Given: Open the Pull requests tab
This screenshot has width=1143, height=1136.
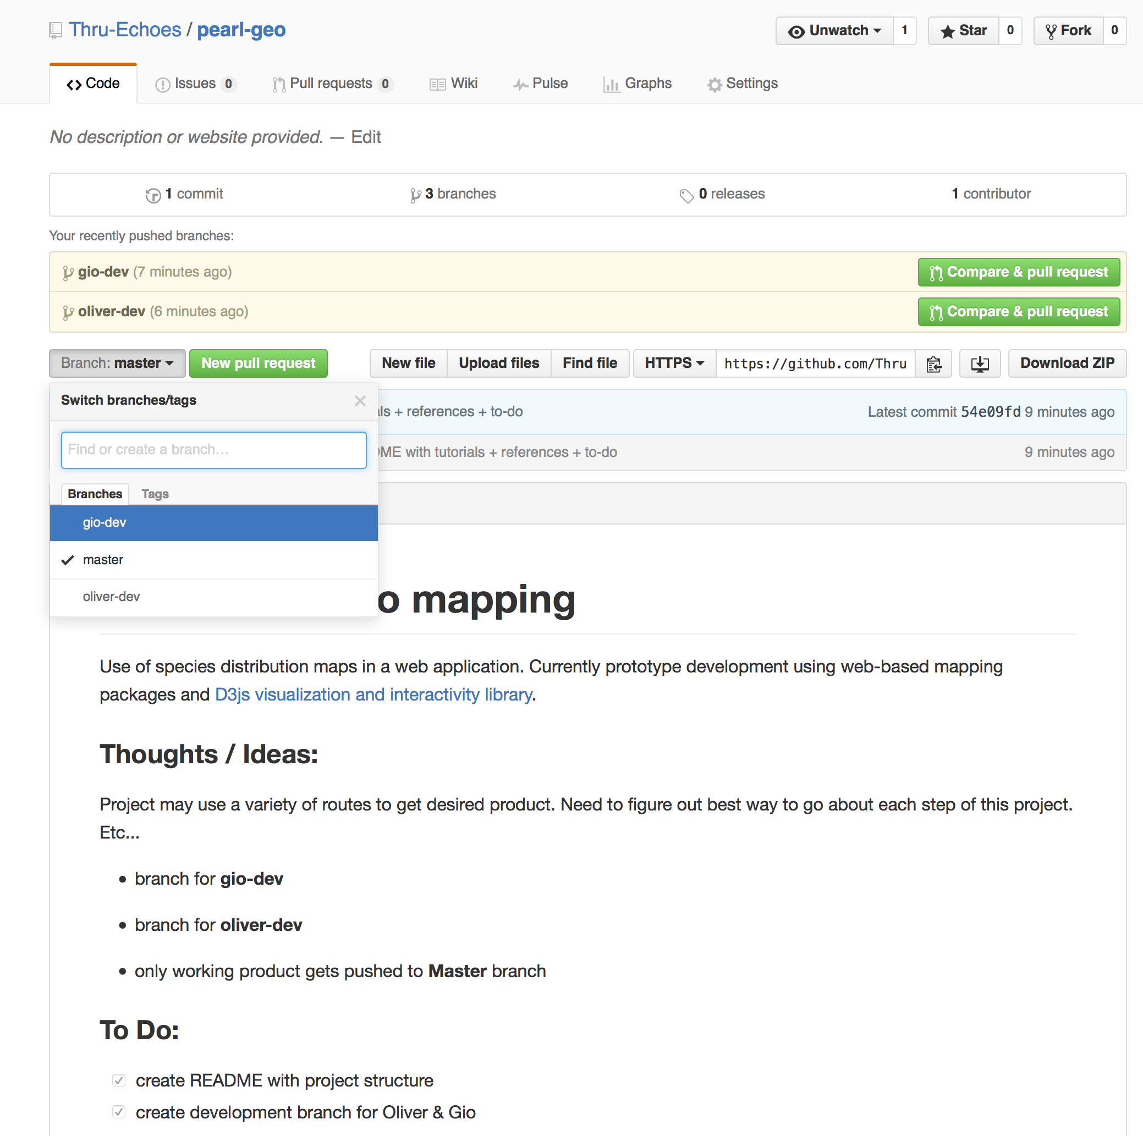Looking at the screenshot, I should pos(332,84).
